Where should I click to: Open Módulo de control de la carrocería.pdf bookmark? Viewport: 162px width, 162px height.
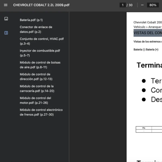point(37,89)
